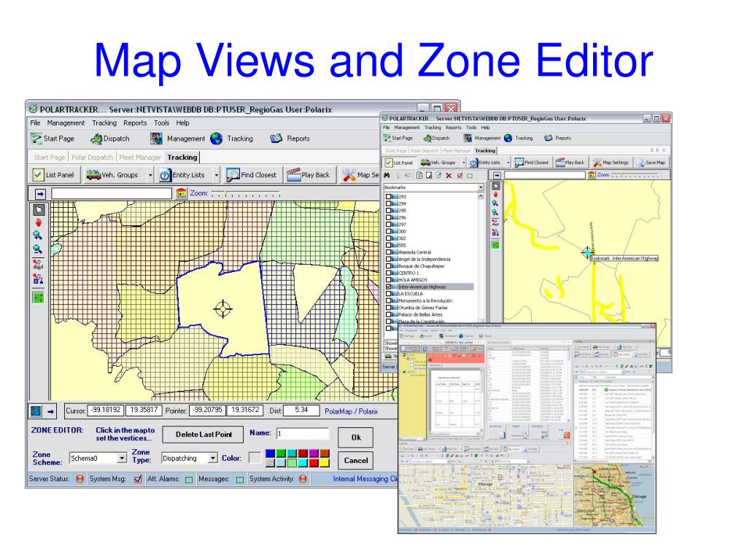Image resolution: width=747 pixels, height=560 pixels.
Task: Open the Help menu in zone editor window
Action: pyautogui.click(x=182, y=122)
